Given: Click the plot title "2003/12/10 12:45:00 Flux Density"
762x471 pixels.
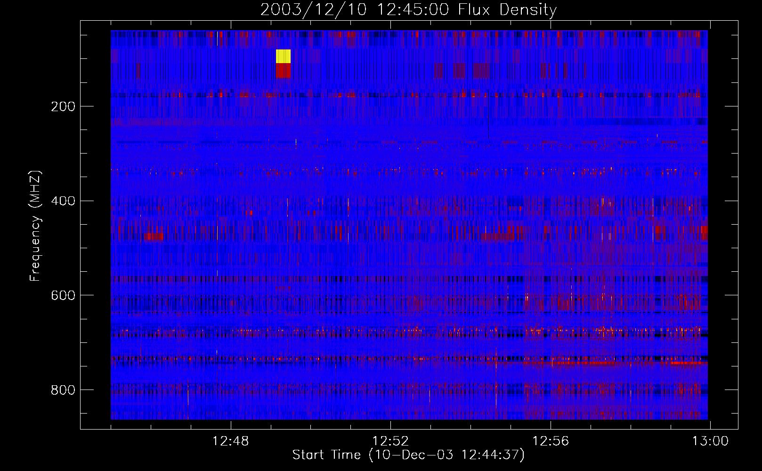Looking at the screenshot, I should click(409, 9).
